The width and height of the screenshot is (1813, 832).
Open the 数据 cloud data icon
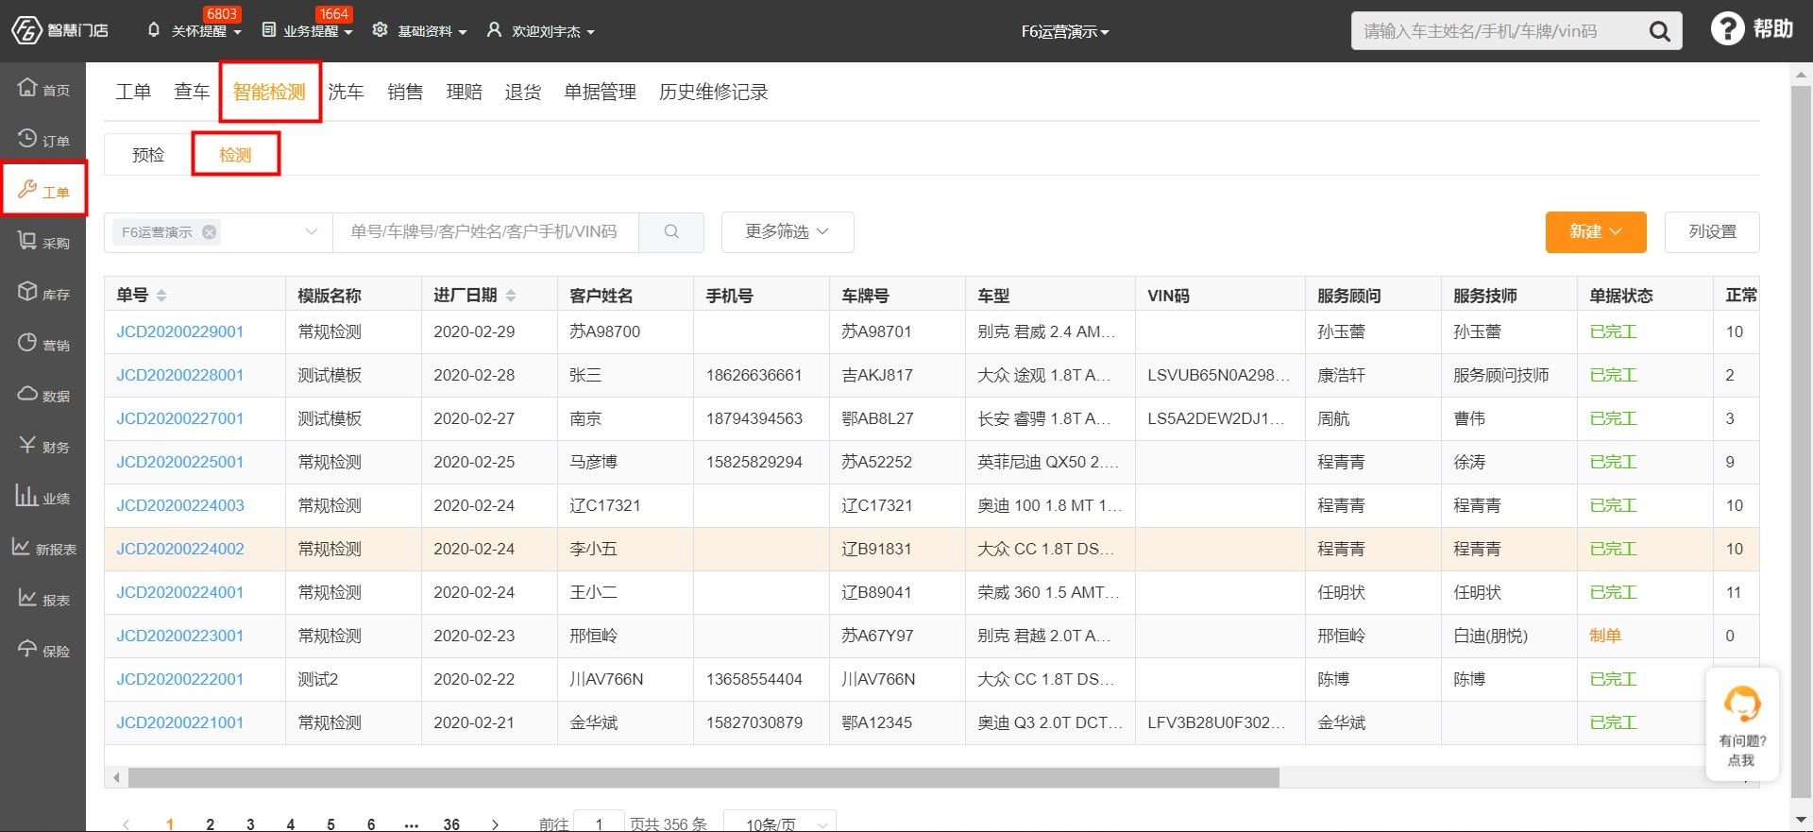[x=27, y=394]
